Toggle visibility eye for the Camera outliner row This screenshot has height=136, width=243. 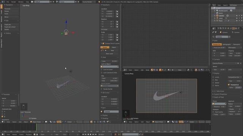pyautogui.click(x=237, y=16)
